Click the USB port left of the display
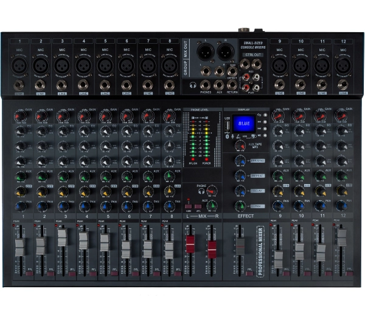The width and height of the screenshot is (365, 323). click(228, 126)
